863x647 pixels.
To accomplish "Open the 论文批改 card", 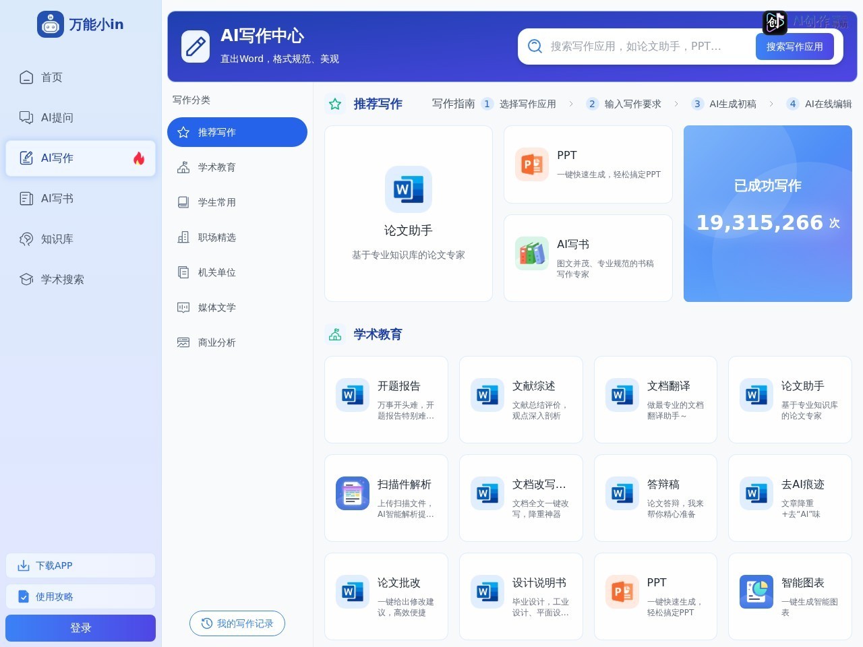I will [x=386, y=596].
